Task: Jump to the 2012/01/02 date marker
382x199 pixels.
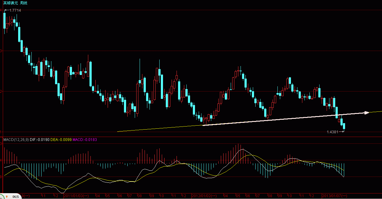Action: point(205,196)
